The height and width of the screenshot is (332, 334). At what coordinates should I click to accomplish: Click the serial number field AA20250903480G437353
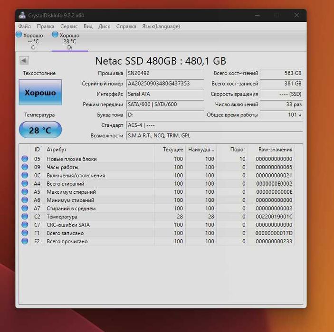(165, 84)
